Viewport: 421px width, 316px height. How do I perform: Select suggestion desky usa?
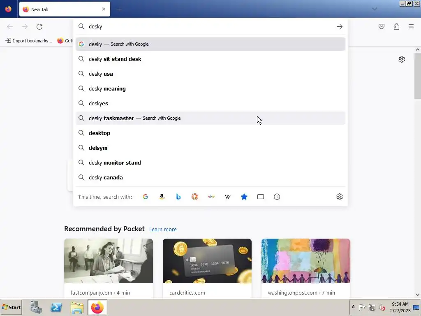pos(210,74)
